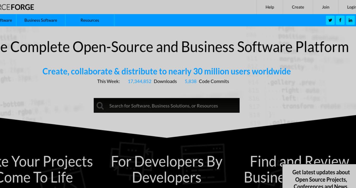
Task: Click the 'Code Commits' label
Action: tap(214, 81)
